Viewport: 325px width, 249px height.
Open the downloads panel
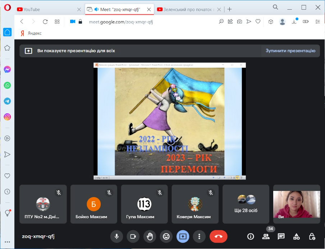pos(294,21)
